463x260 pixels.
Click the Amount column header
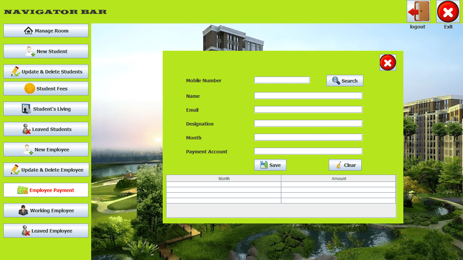point(339,179)
